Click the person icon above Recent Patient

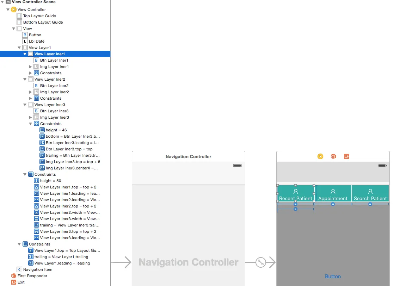pyautogui.click(x=296, y=192)
